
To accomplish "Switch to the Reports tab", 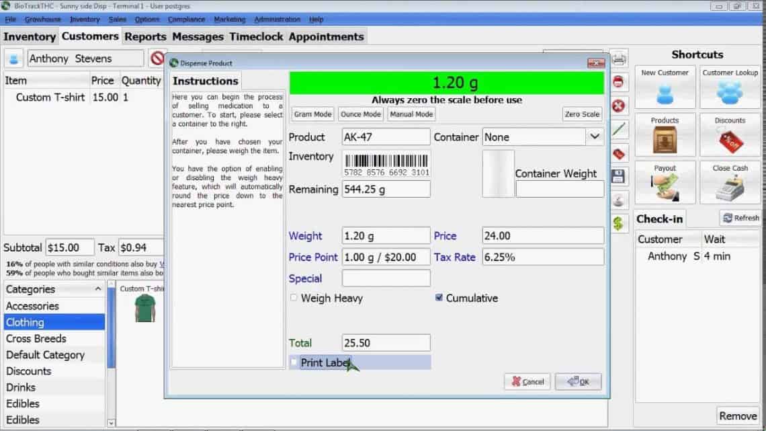I will pyautogui.click(x=145, y=36).
